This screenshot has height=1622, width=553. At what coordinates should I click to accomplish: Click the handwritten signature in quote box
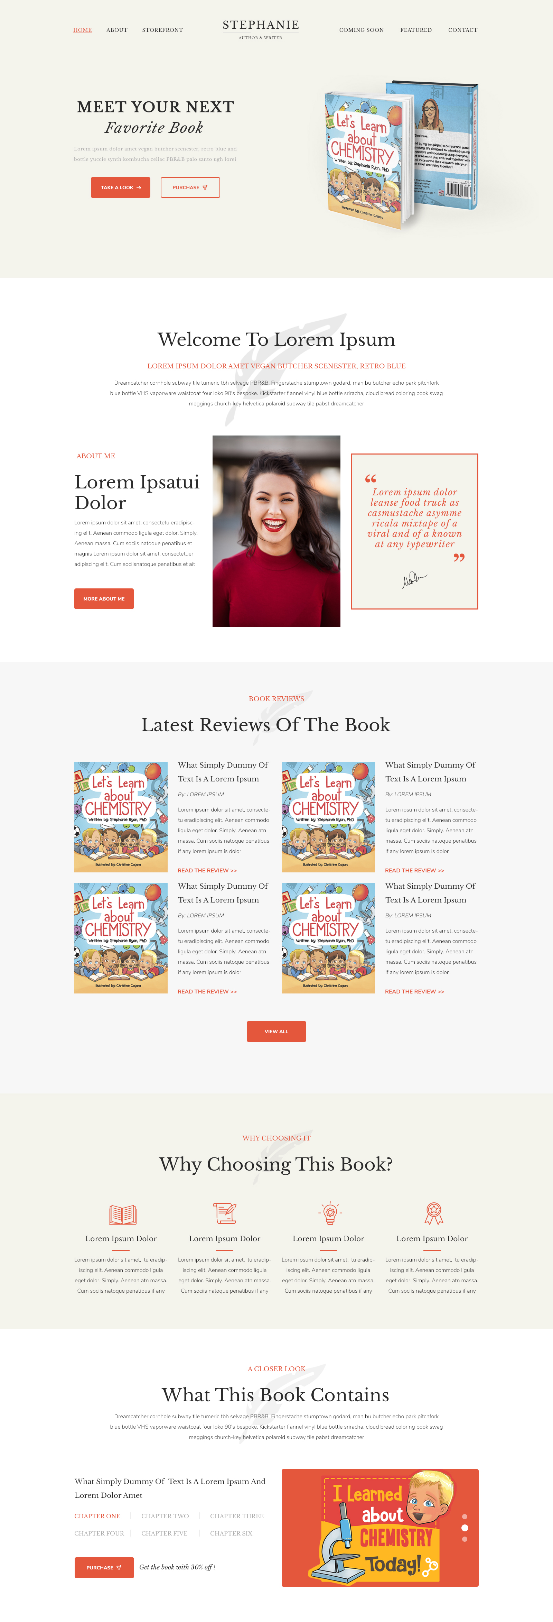point(414,579)
